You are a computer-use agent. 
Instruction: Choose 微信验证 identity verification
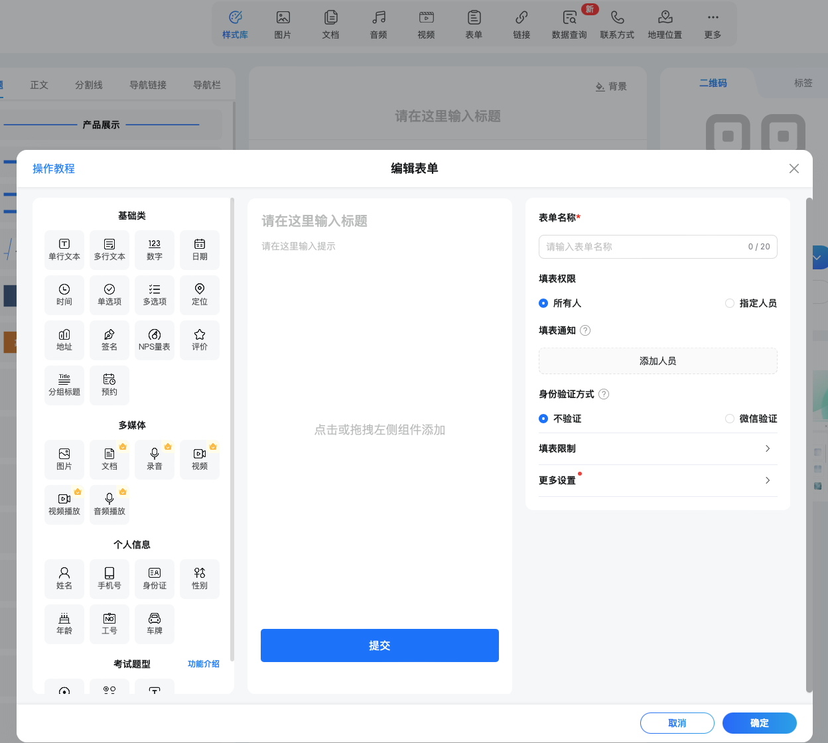click(x=751, y=419)
